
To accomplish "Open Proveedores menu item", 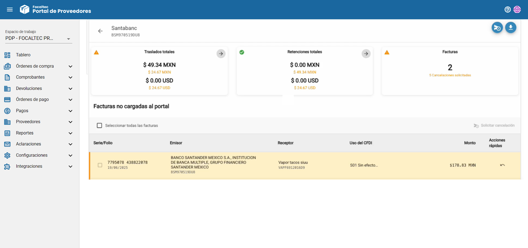I will pos(28,122).
